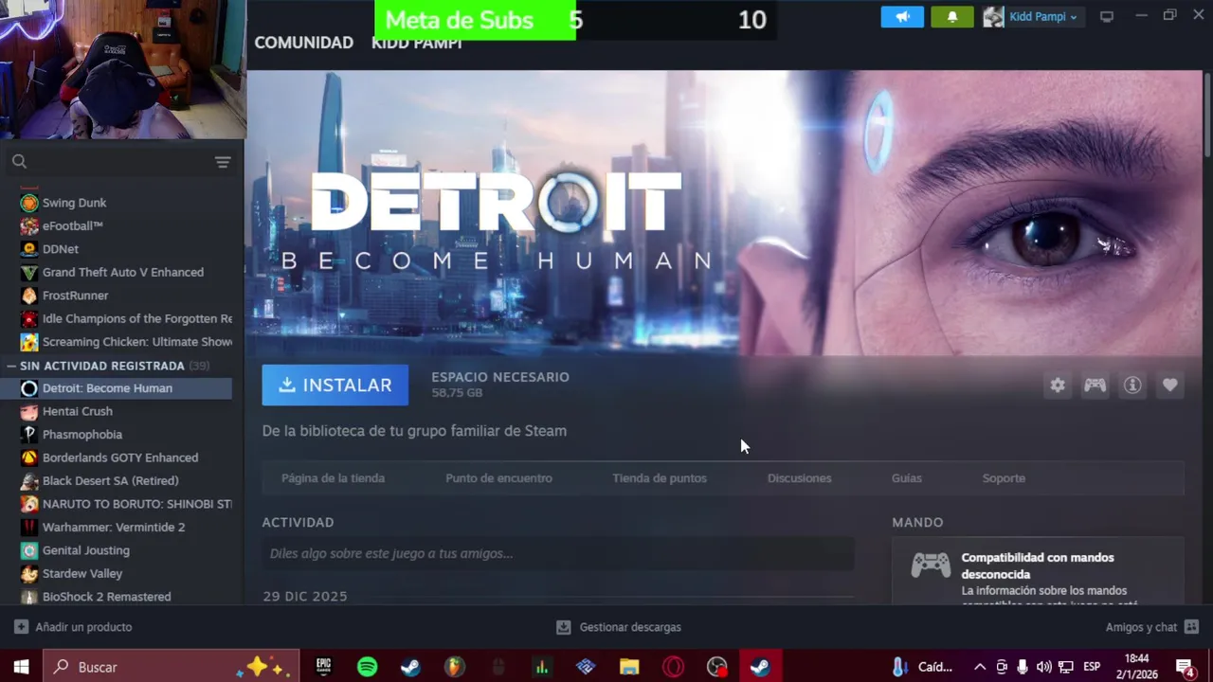
Task: Click the Detroit Become Human banner image
Action: pyautogui.click(x=725, y=213)
